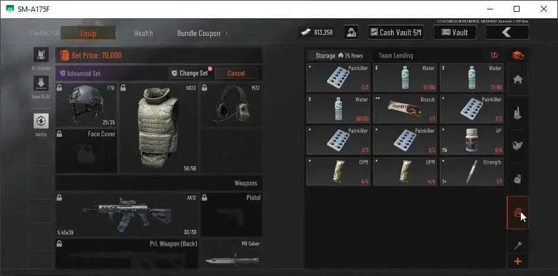558x276 pixels.
Task: Select the grenade category sidebar icon
Action: pos(518,179)
